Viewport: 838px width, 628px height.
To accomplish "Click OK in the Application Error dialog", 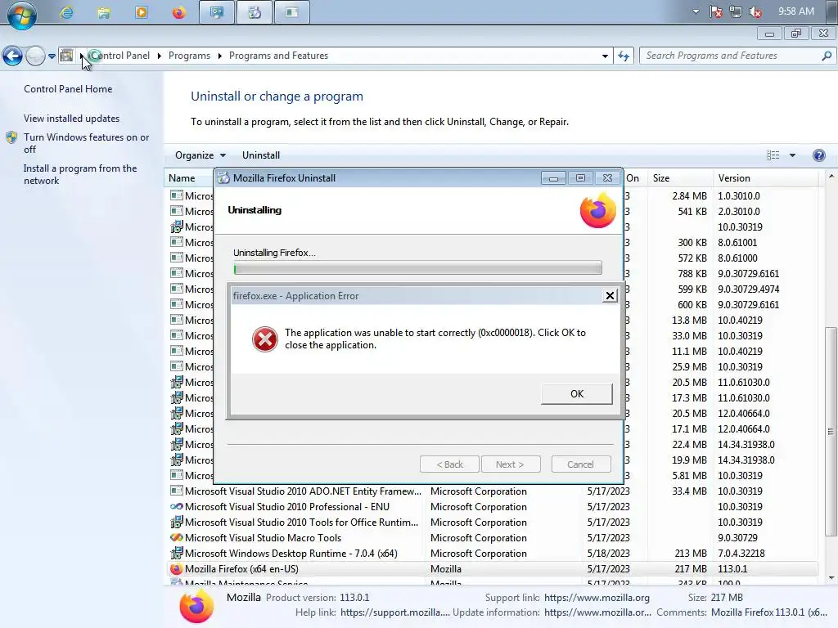I will (577, 393).
